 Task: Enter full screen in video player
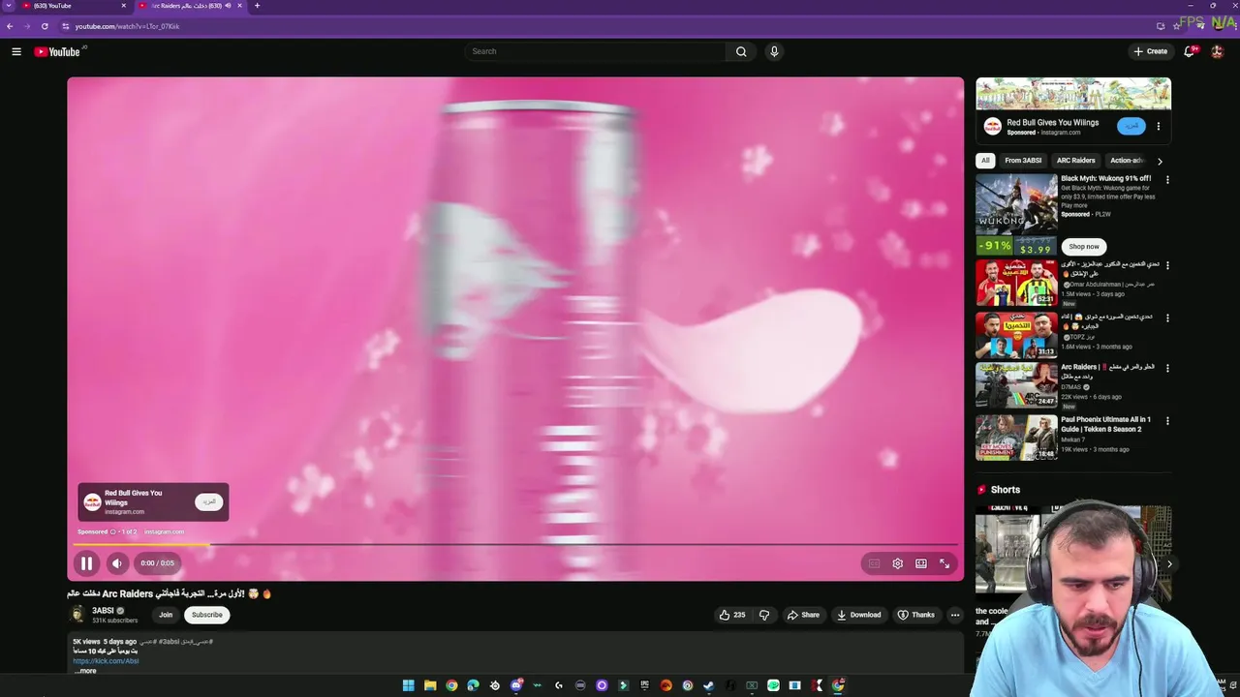(945, 563)
